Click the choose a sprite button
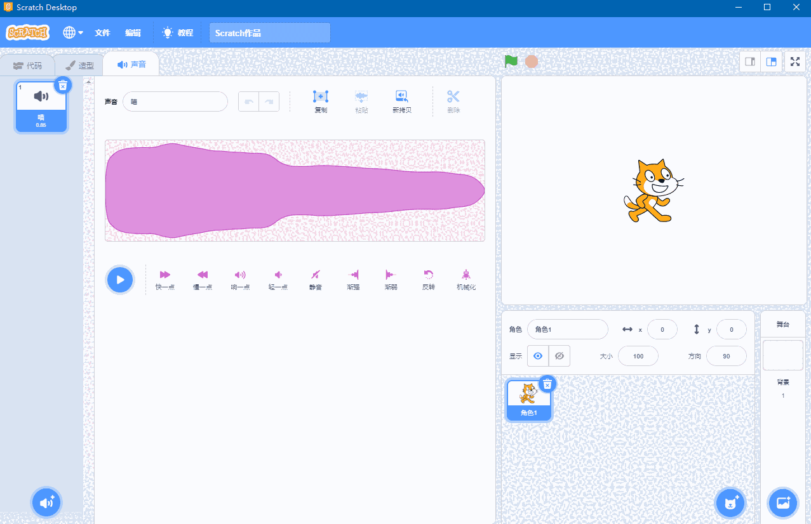The image size is (811, 524). coord(730,503)
